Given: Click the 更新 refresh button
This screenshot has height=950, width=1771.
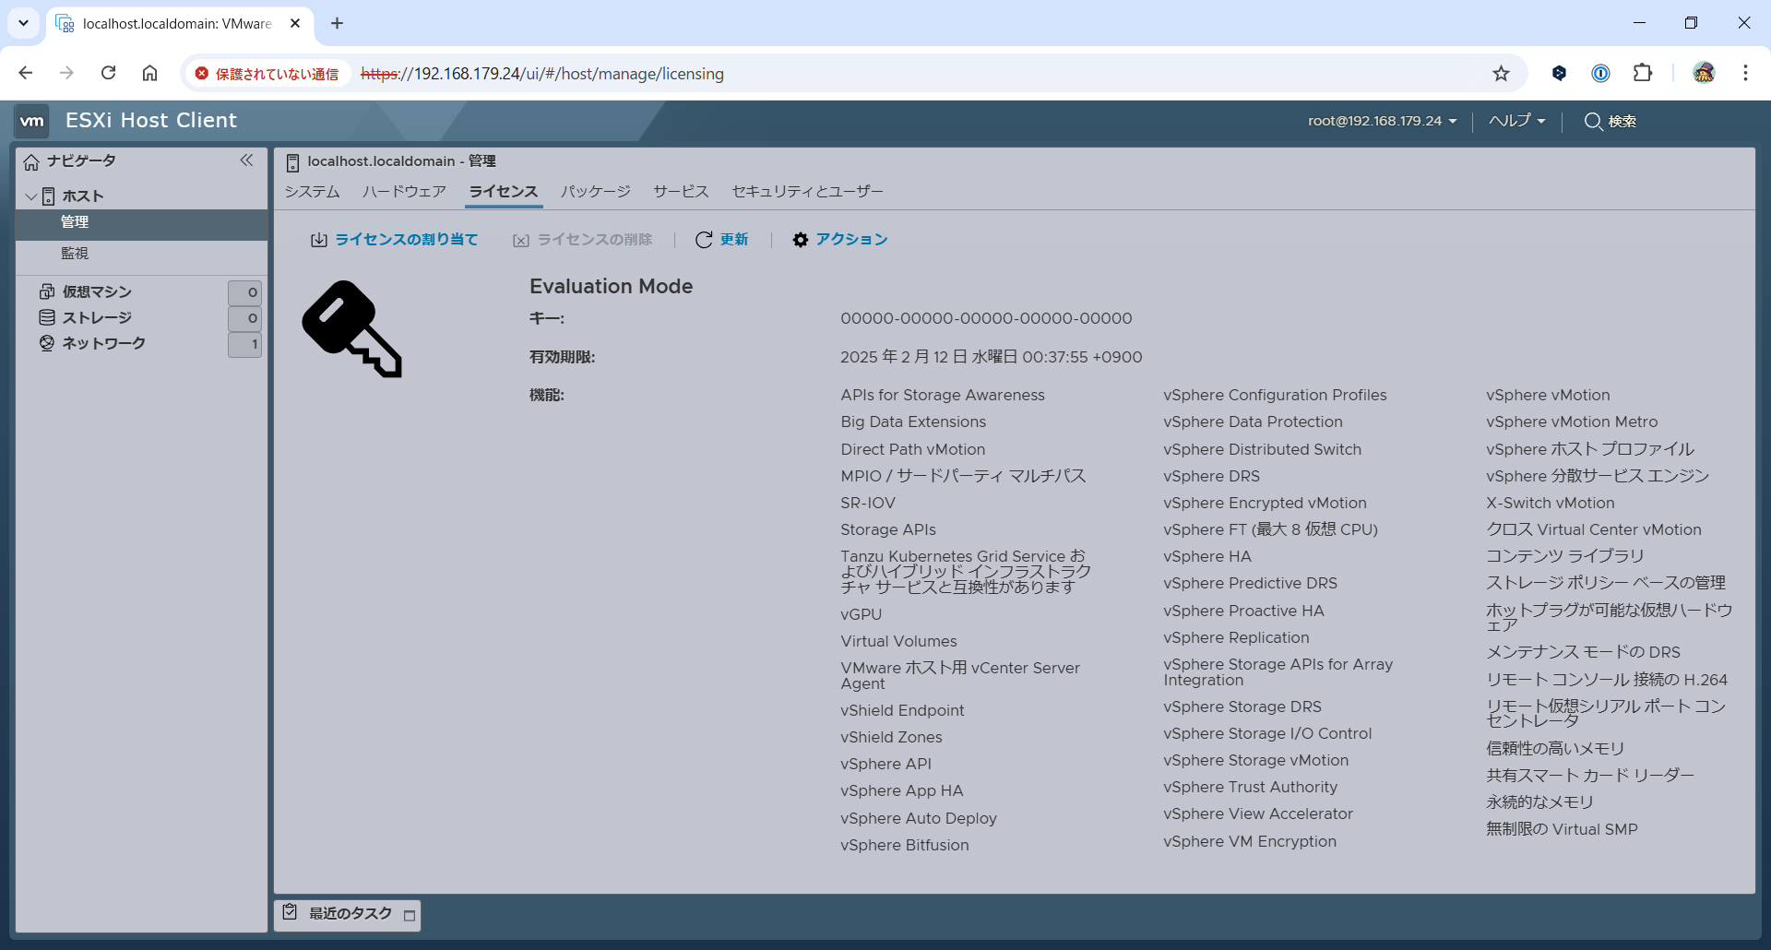Looking at the screenshot, I should click(721, 240).
